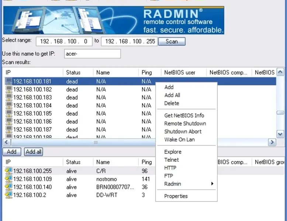This screenshot has height=221, width=287.
Task: Click Status header in the lower list
Action: click(x=78, y=162)
